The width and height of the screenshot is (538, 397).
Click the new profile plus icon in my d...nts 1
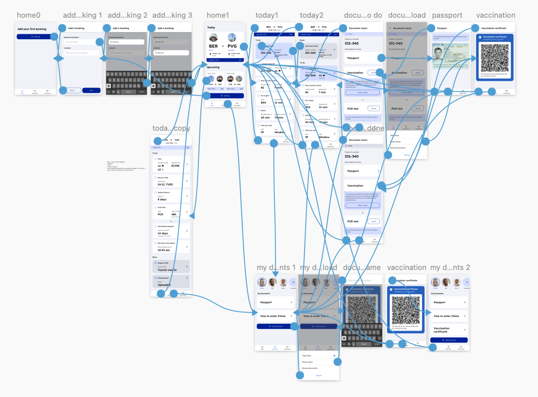tap(293, 282)
